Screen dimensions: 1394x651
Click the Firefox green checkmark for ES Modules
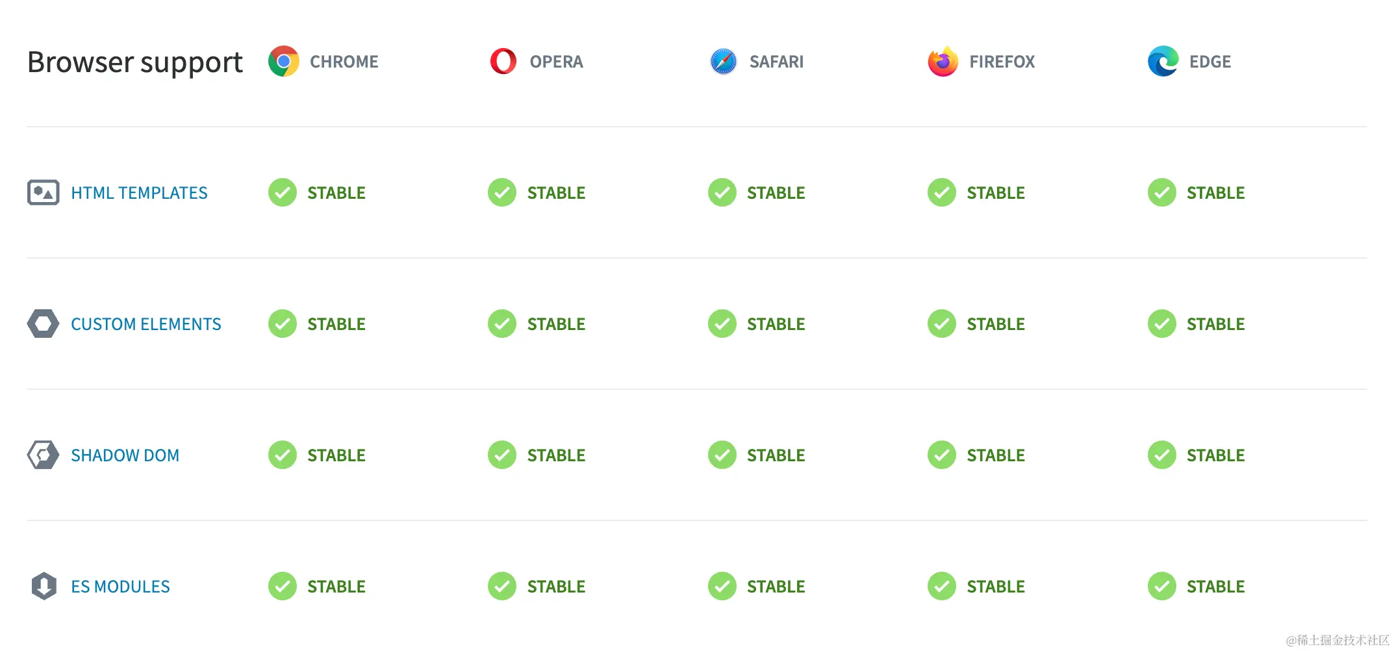point(942,587)
